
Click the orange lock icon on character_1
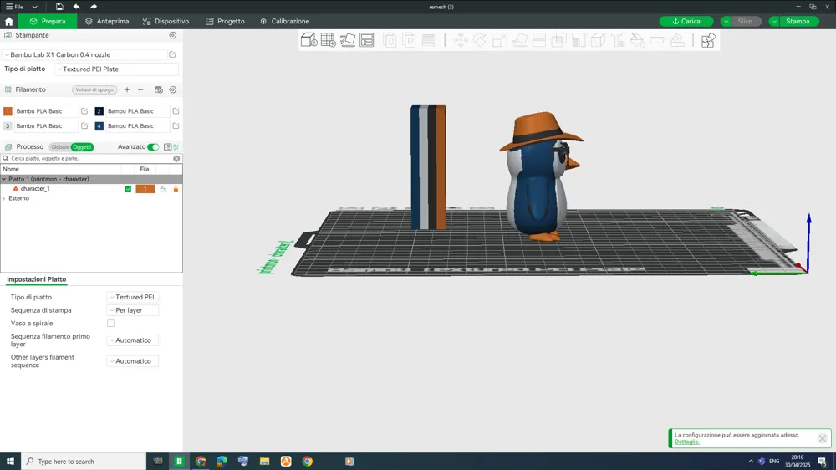pos(176,189)
